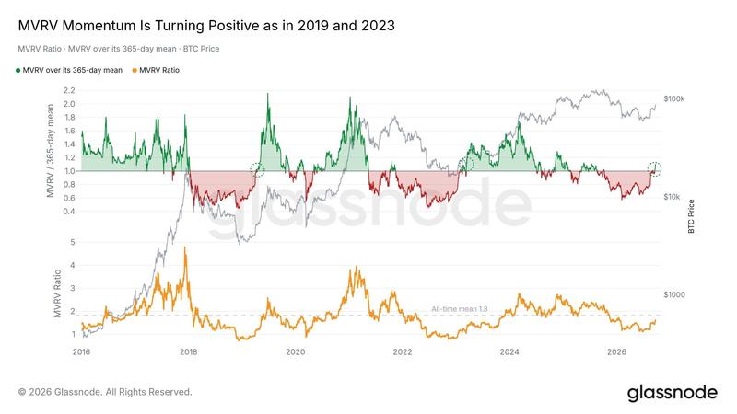
Task: Click the green MVRV legend dot
Action: pos(18,71)
